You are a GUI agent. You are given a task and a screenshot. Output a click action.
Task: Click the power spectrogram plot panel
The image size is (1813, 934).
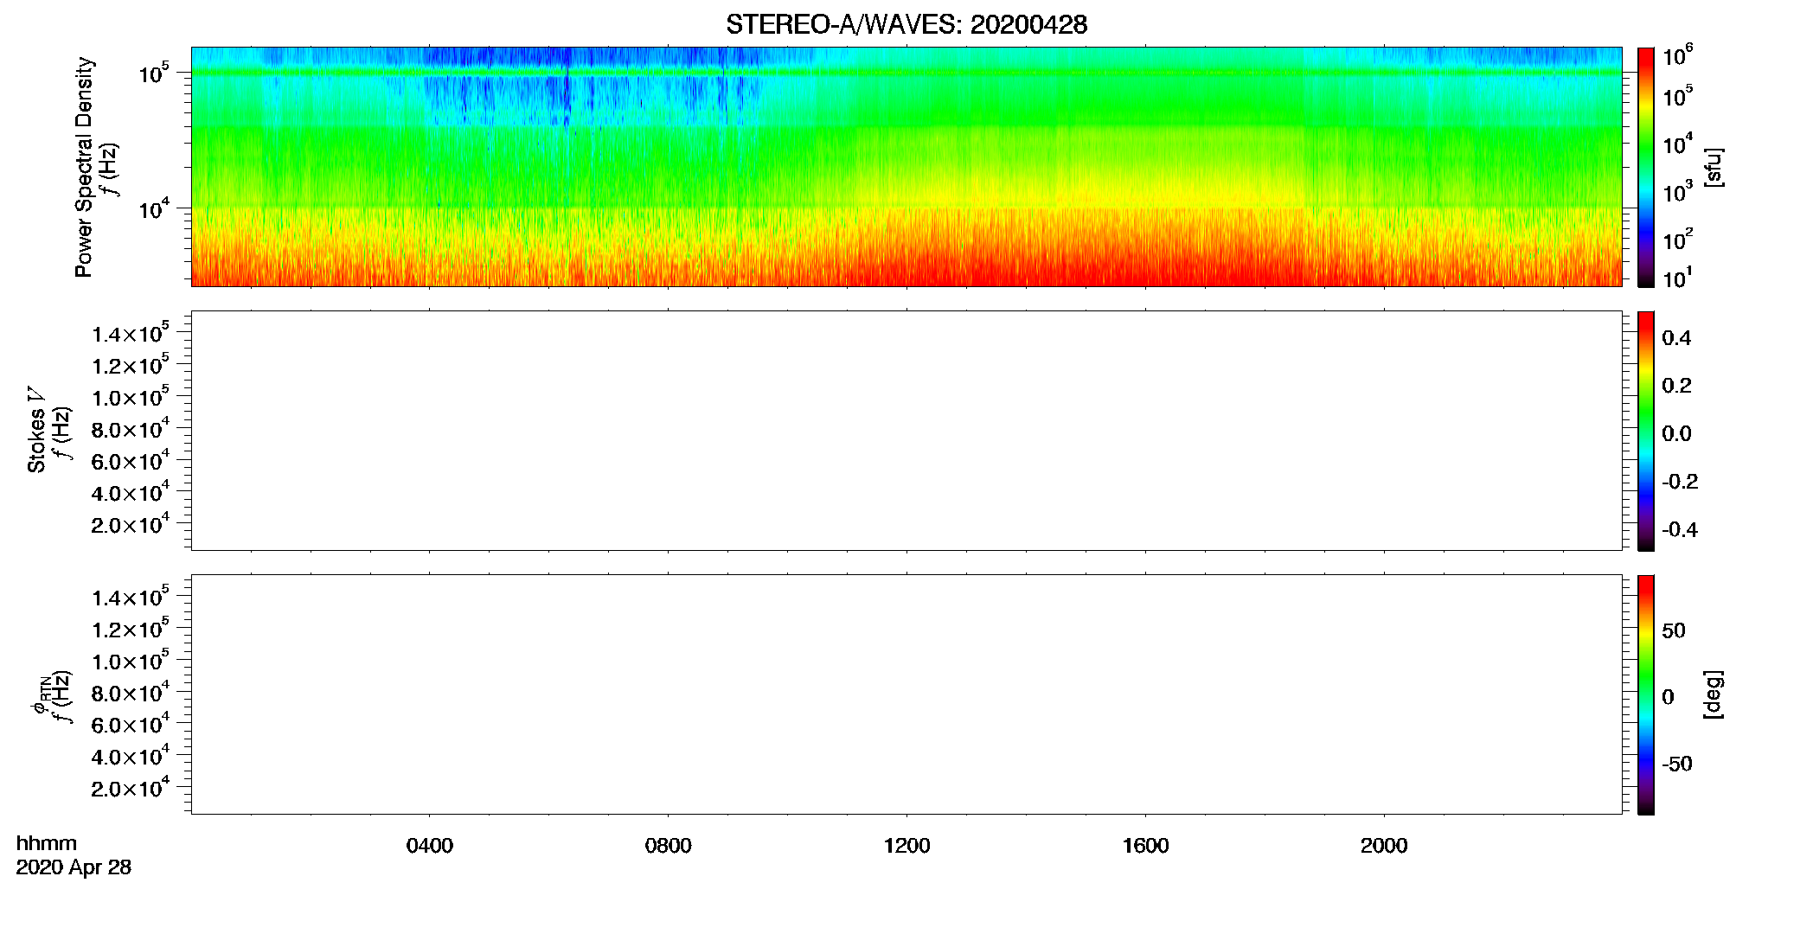point(906,167)
